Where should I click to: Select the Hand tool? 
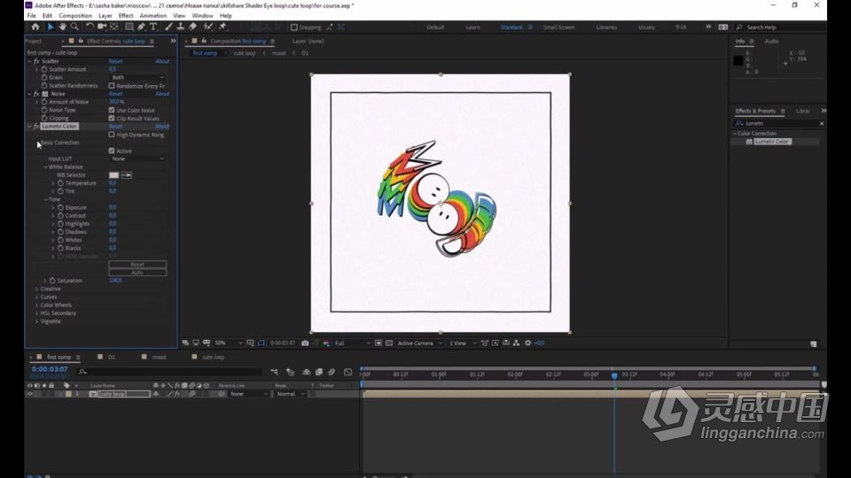[x=62, y=27]
